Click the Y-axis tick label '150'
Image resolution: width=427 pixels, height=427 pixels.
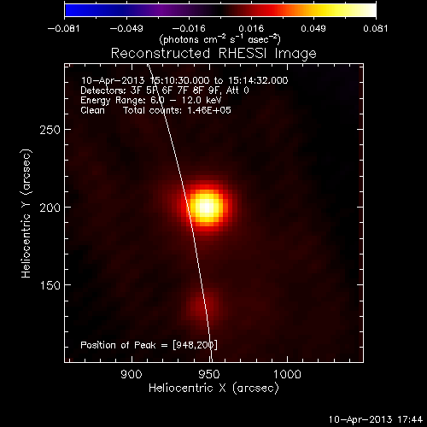(x=50, y=285)
